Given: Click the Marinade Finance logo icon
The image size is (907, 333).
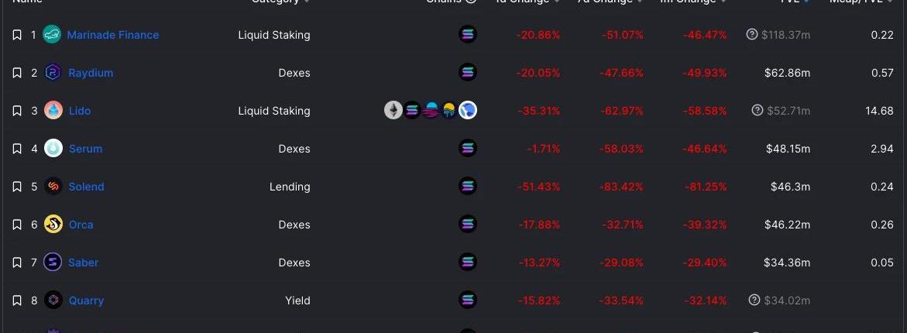Looking at the screenshot, I should point(53,35).
